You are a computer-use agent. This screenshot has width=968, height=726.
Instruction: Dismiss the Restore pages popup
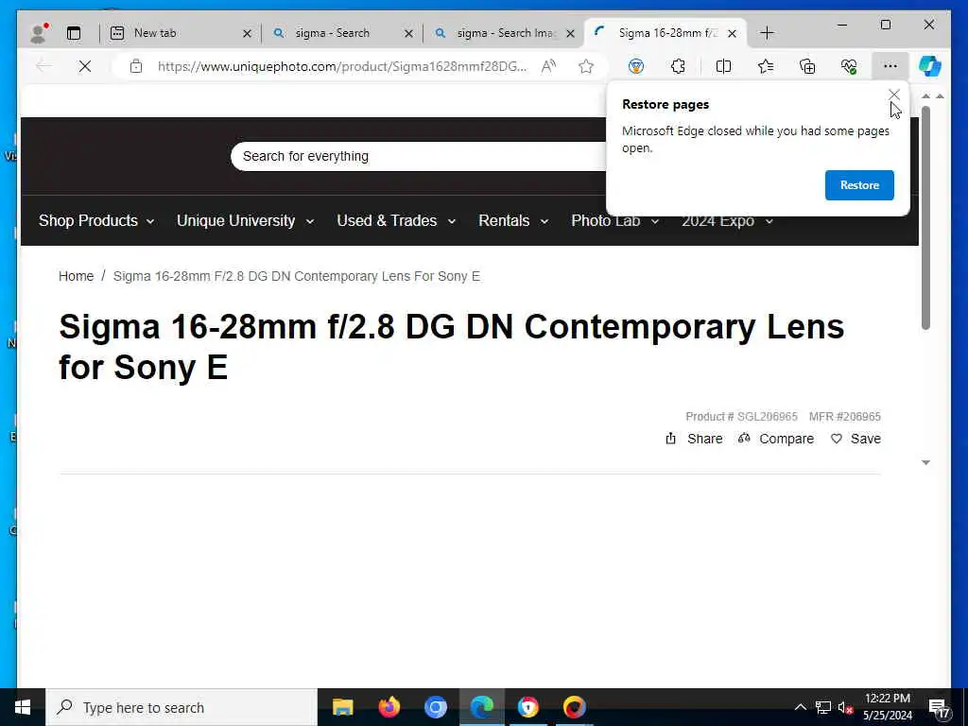pyautogui.click(x=894, y=95)
